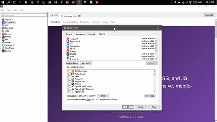Click down arrow of installed docsets scrollbar
The image size is (217, 122).
156,59
